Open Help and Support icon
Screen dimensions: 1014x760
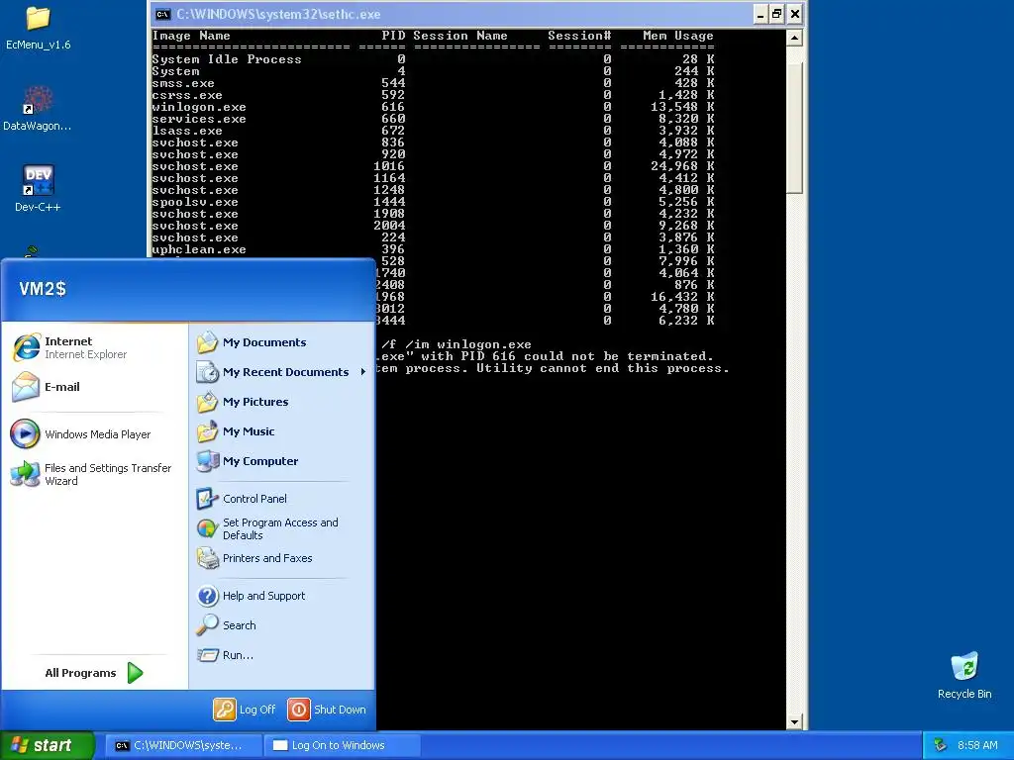click(x=208, y=596)
